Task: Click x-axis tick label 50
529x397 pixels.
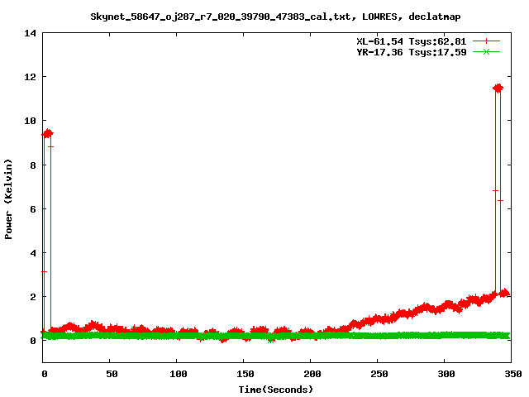Action: (x=112, y=374)
